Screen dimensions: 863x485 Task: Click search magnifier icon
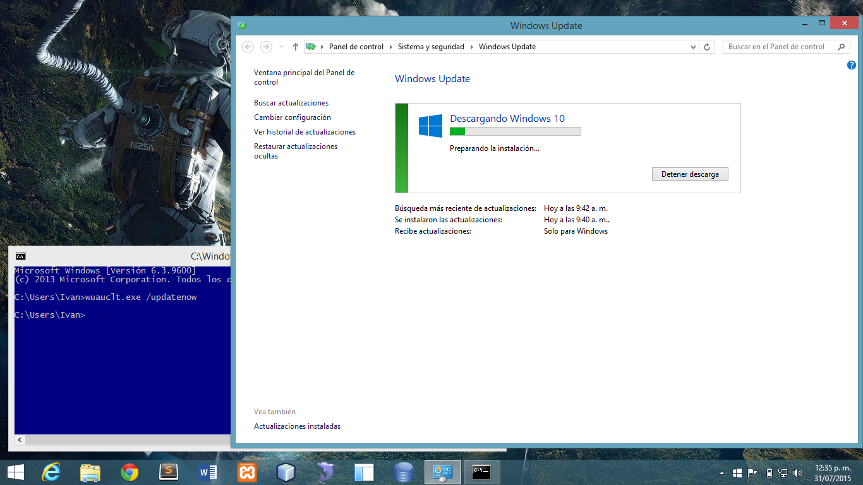click(x=841, y=47)
